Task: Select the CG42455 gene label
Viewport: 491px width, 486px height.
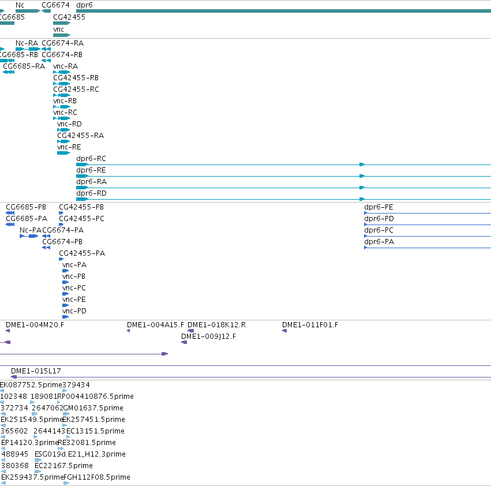Action: point(69,17)
